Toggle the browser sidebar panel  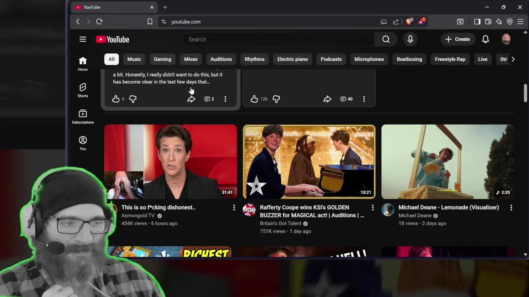[x=477, y=22]
